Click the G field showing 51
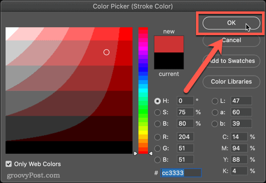This screenshot has height=183, width=266. coord(185,148)
